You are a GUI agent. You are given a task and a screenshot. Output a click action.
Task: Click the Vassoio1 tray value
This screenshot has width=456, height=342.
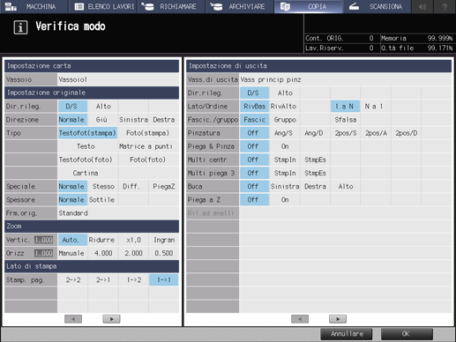click(118, 79)
